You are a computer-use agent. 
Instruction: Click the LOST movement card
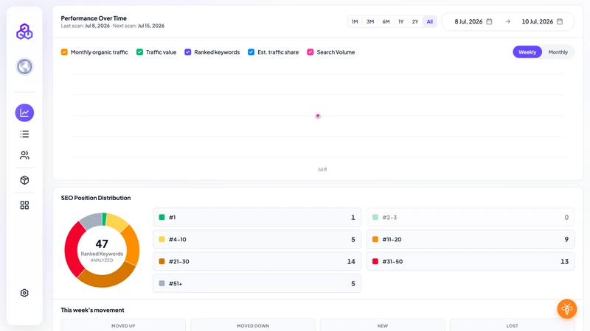pos(512,325)
